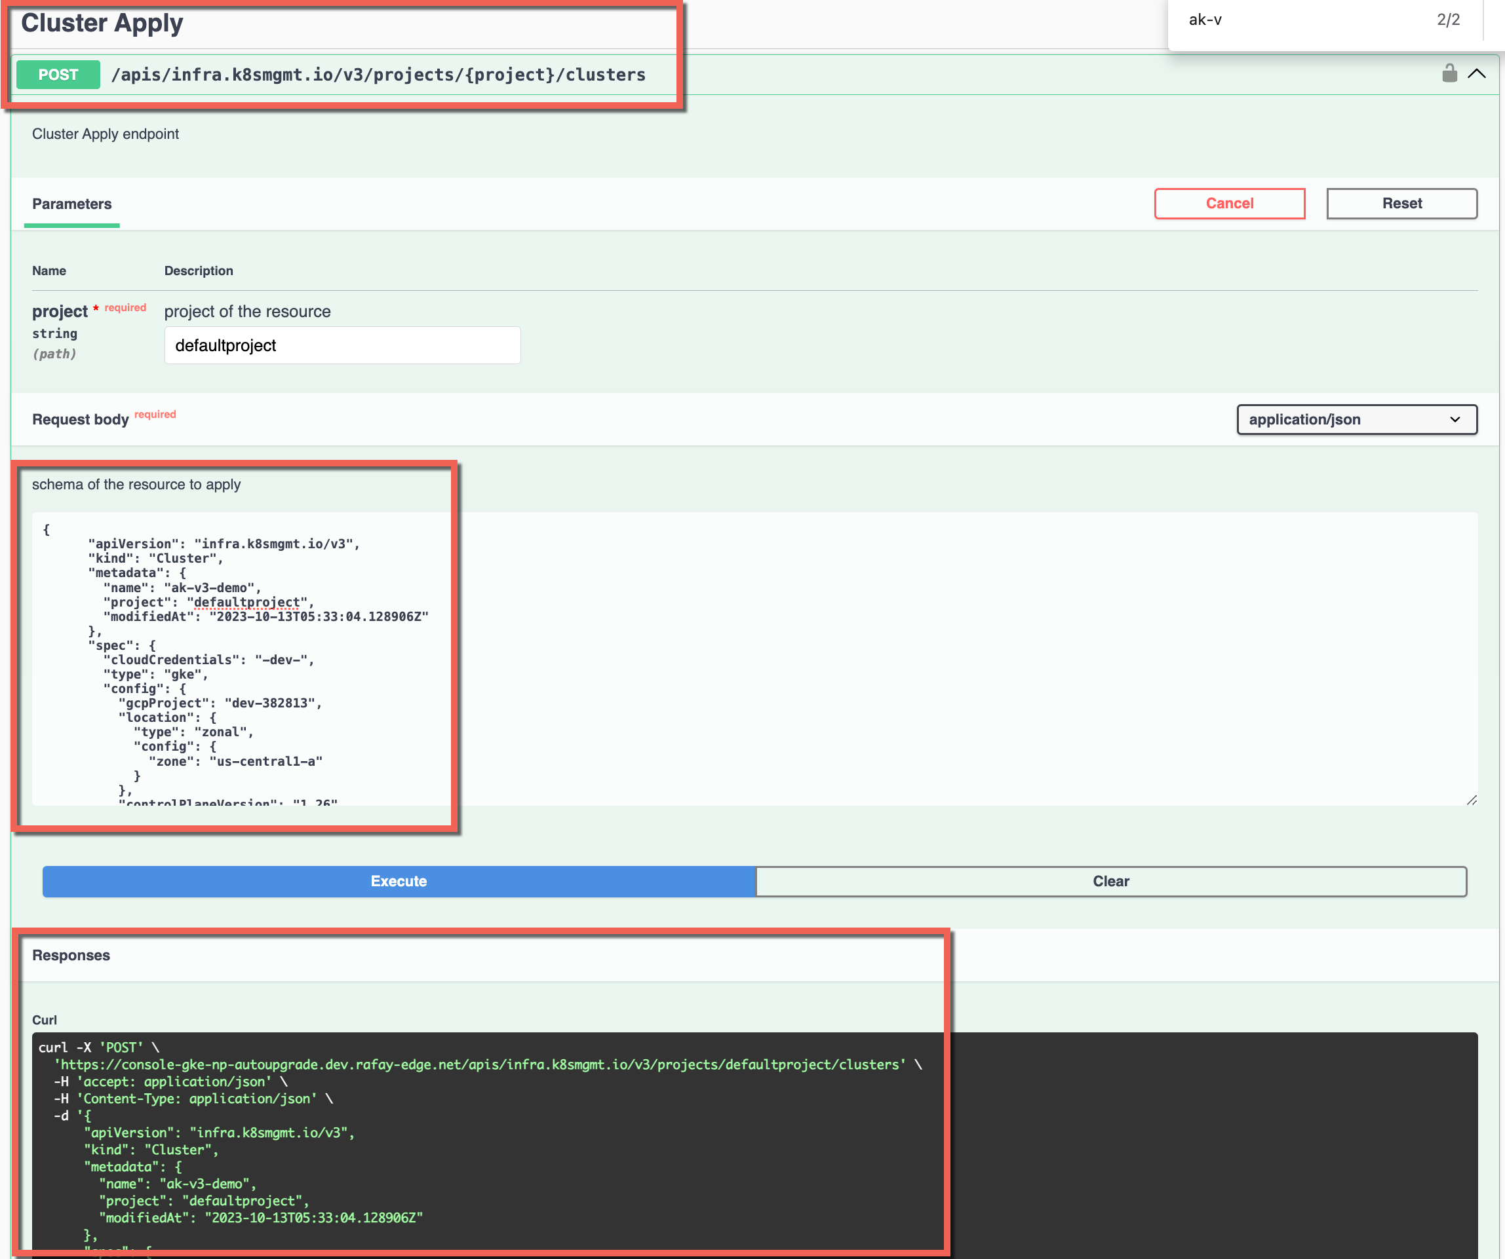Open the application/json content type dropdown
The image size is (1505, 1259).
(x=1357, y=420)
